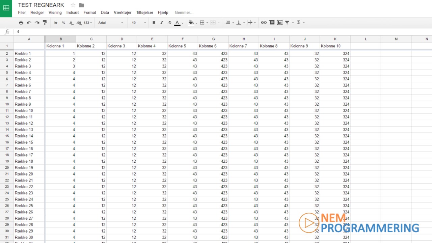Click the 'Kolonne 1' header cell
This screenshot has width=432, height=243.
coord(61,46)
